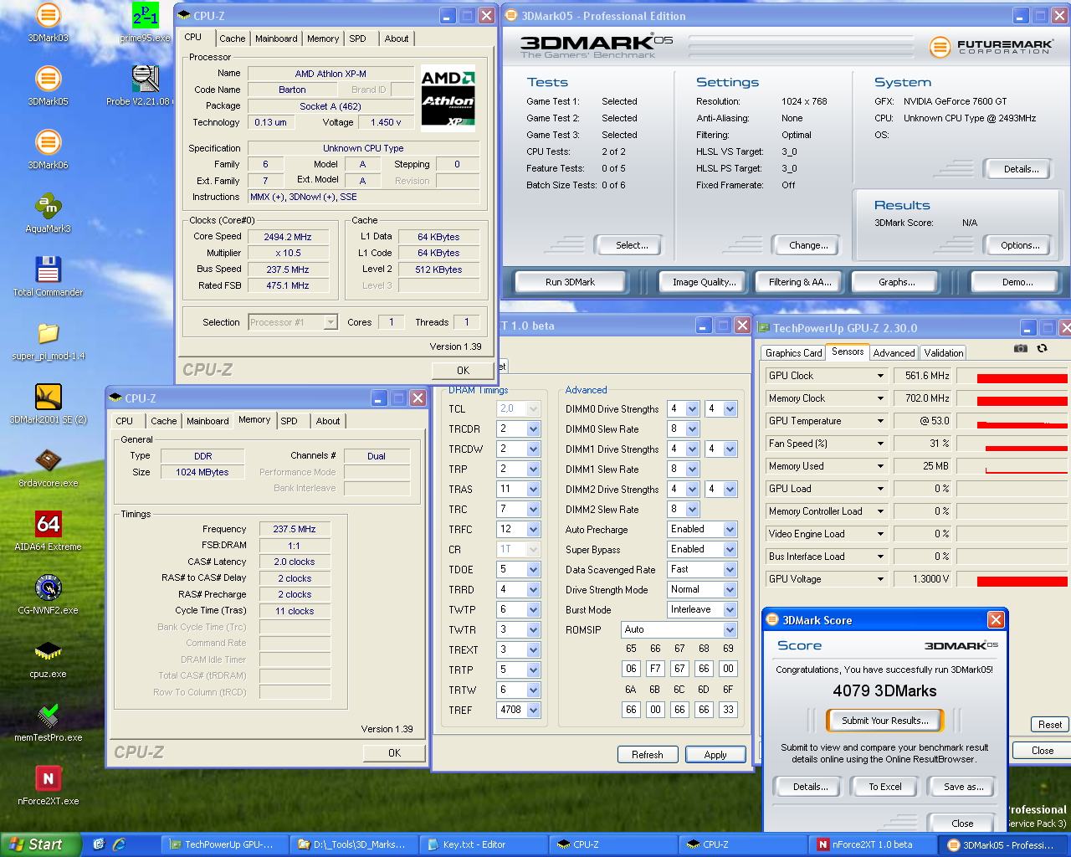Open GPU Clock sensor dropdown
1071x857 pixels.
(x=880, y=377)
